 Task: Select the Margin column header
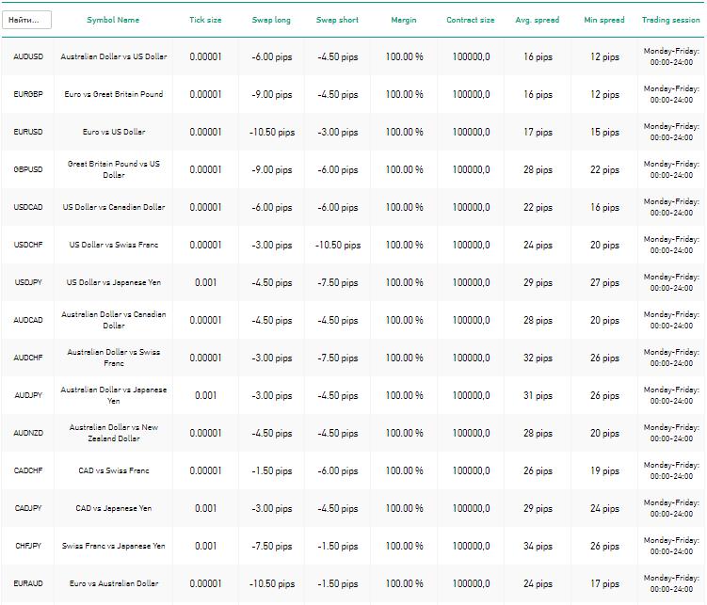pos(404,20)
